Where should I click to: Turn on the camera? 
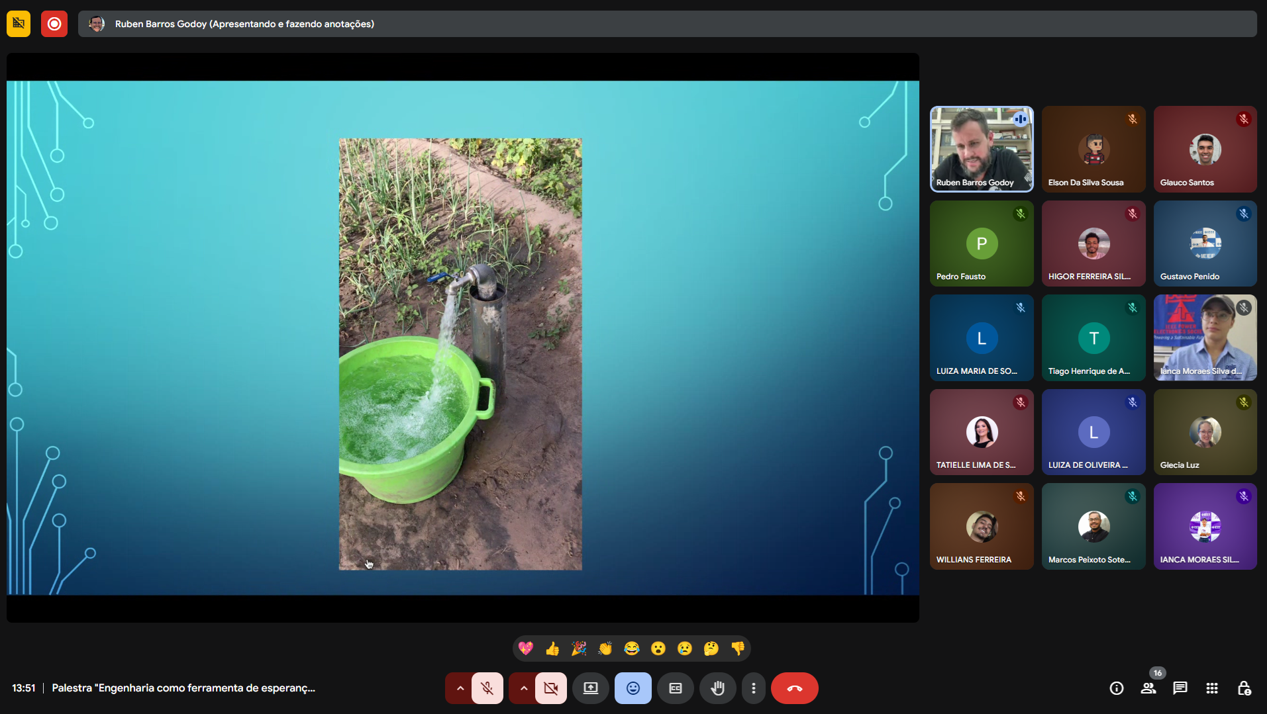pyautogui.click(x=550, y=688)
